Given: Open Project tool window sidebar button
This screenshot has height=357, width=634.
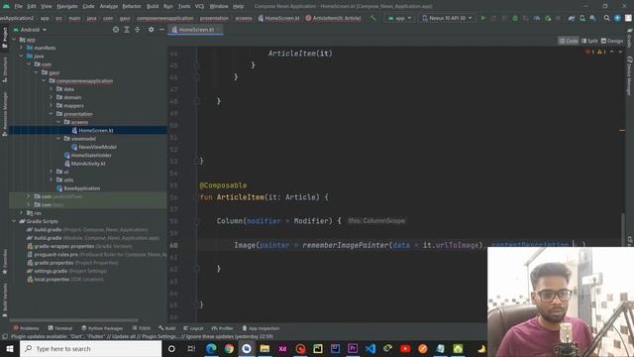Looking at the screenshot, I should (x=4, y=38).
